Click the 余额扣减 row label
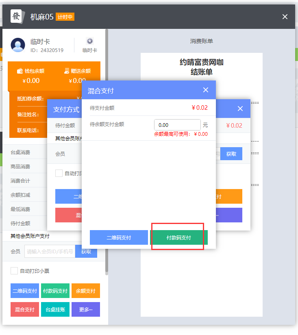Viewport: 298px width, 335px height. coord(20,195)
